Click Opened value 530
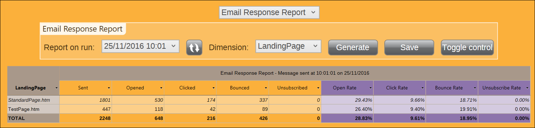This screenshot has width=535, height=128. (x=159, y=100)
